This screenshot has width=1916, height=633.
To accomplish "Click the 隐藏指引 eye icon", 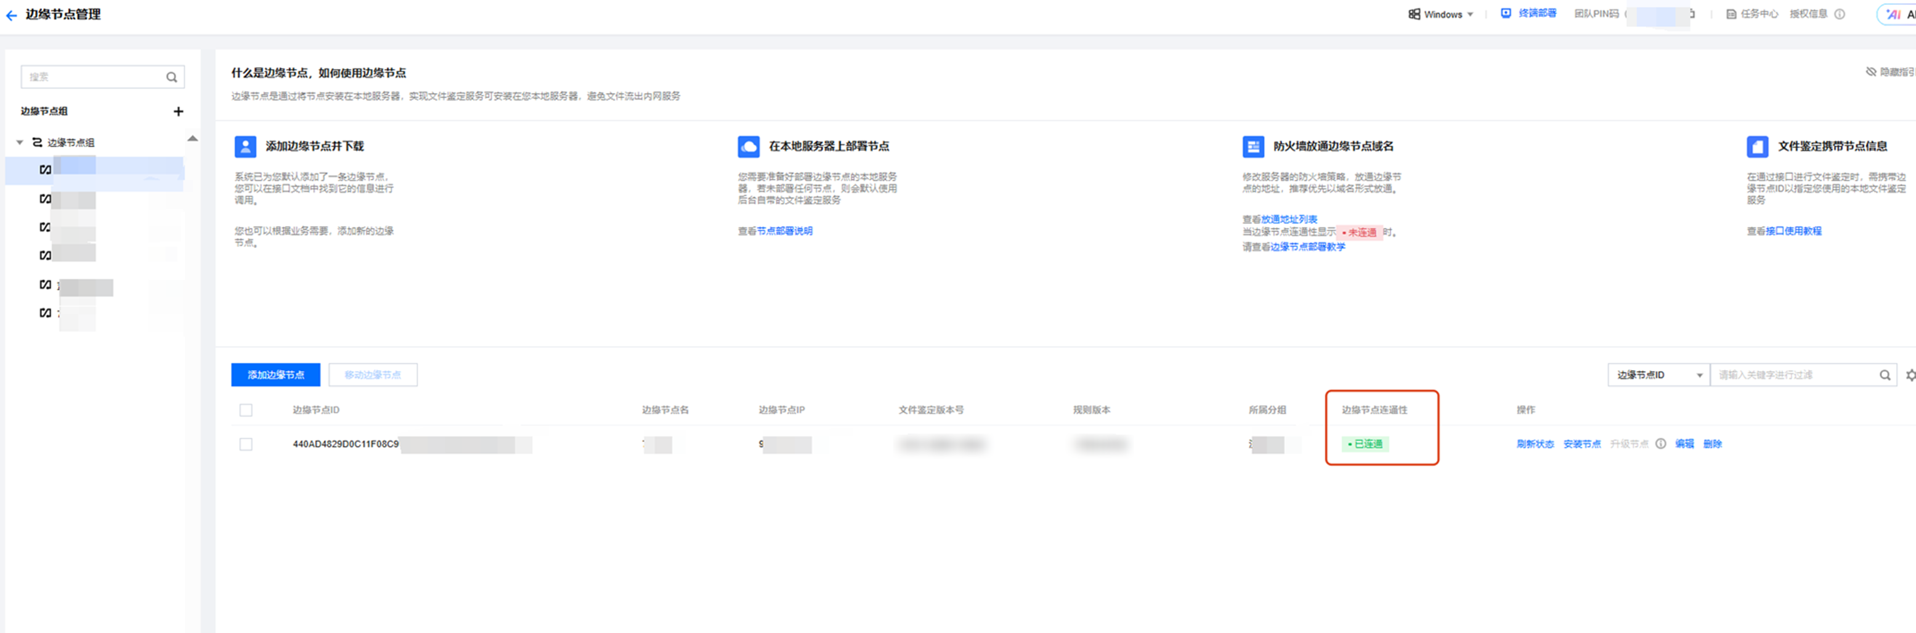I will click(x=1870, y=72).
